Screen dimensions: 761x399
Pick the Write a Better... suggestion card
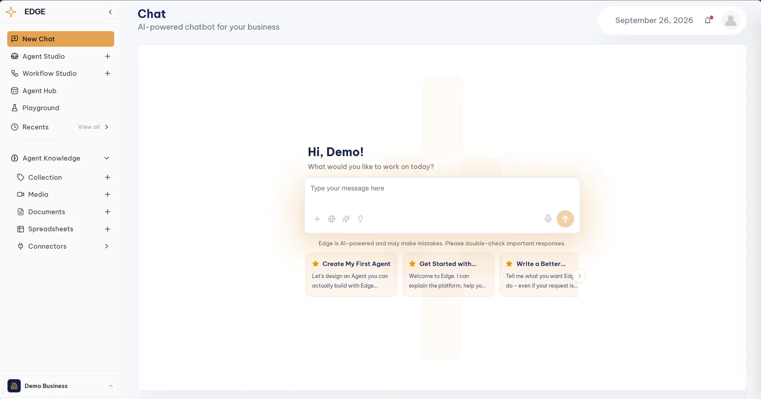(x=539, y=275)
